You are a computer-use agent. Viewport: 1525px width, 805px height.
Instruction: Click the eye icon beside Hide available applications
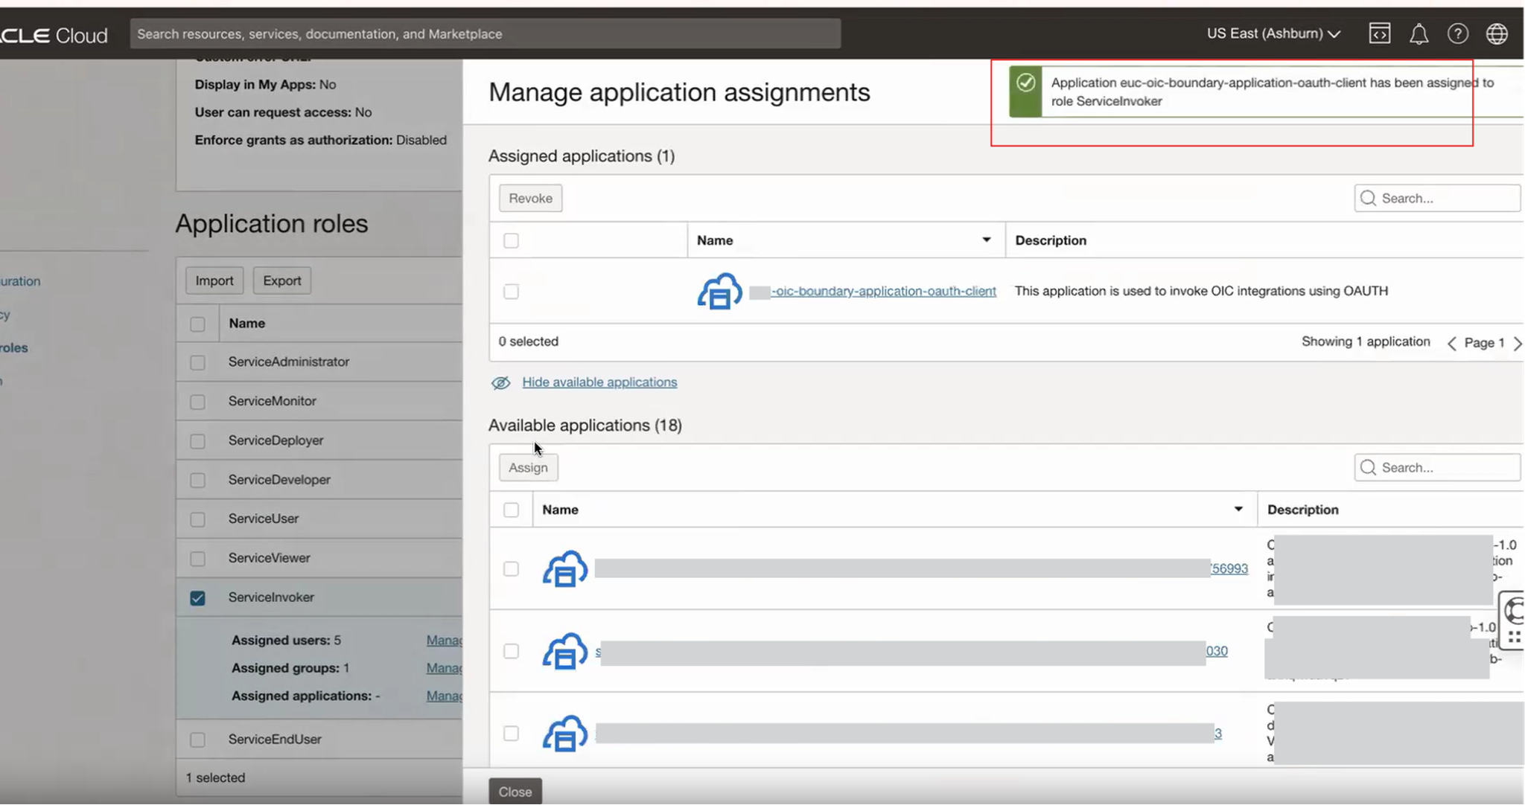(x=500, y=382)
